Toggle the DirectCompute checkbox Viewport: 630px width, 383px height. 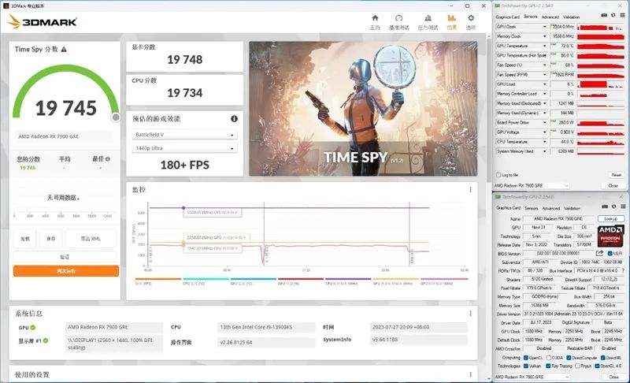point(569,358)
